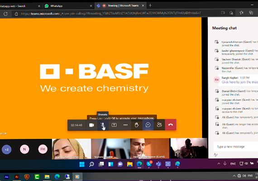
Task: Click into Type a new message field
Action: (x=236, y=147)
